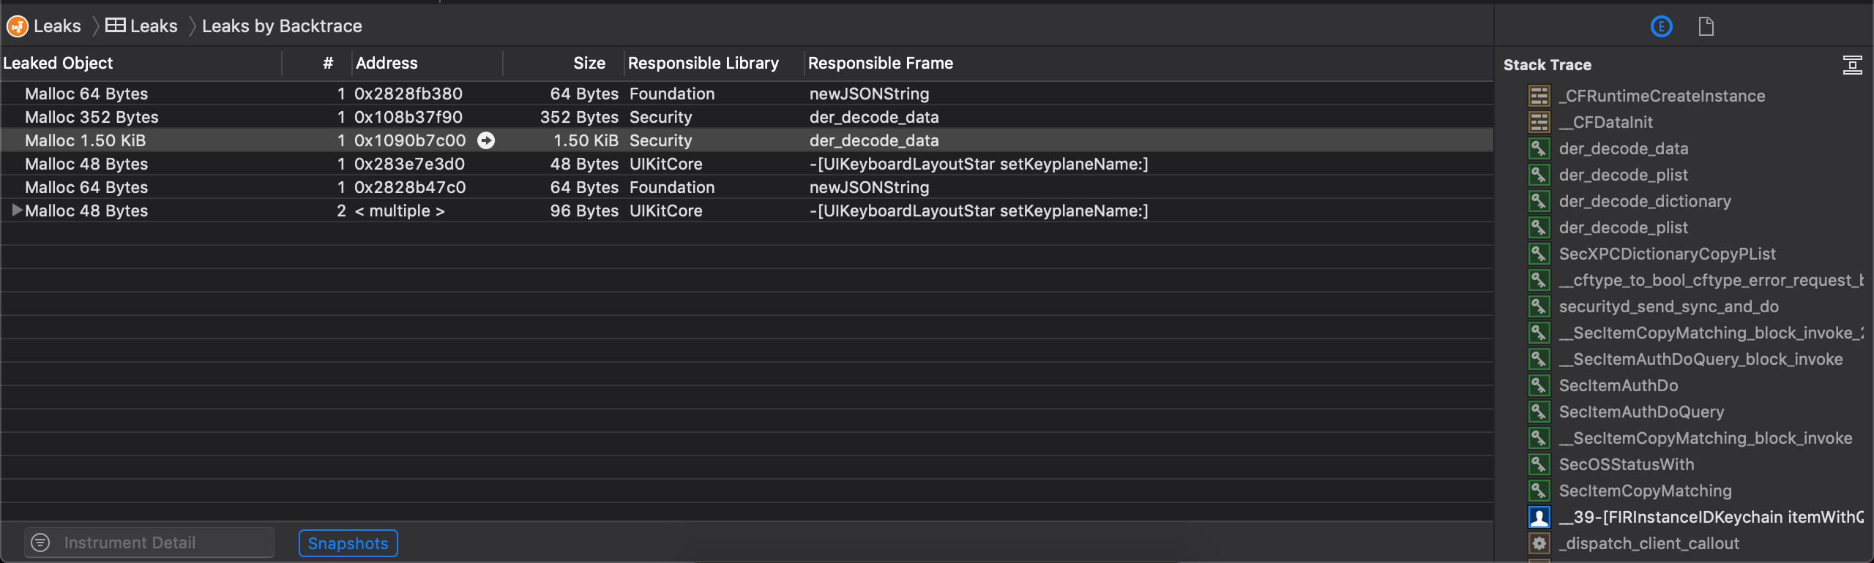Screen dimensions: 1874x563
Task: Expand the Malloc 48 Bytes multiple row
Action: tap(17, 211)
